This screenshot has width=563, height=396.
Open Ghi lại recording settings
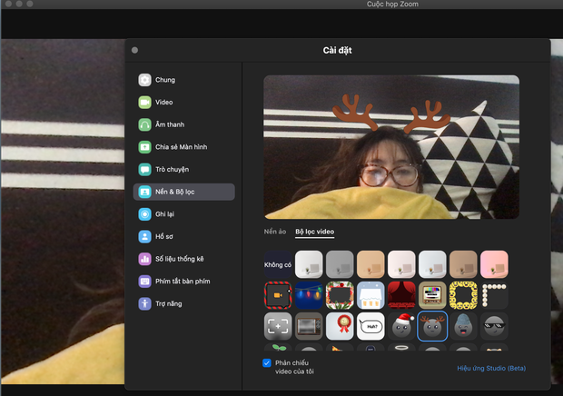tap(165, 214)
